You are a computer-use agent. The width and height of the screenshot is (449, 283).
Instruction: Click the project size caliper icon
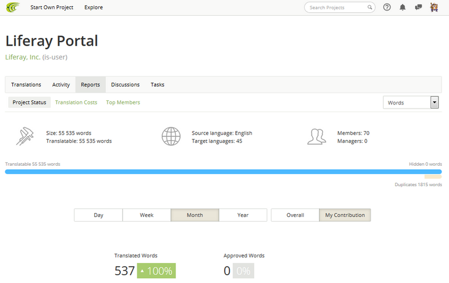click(x=25, y=136)
